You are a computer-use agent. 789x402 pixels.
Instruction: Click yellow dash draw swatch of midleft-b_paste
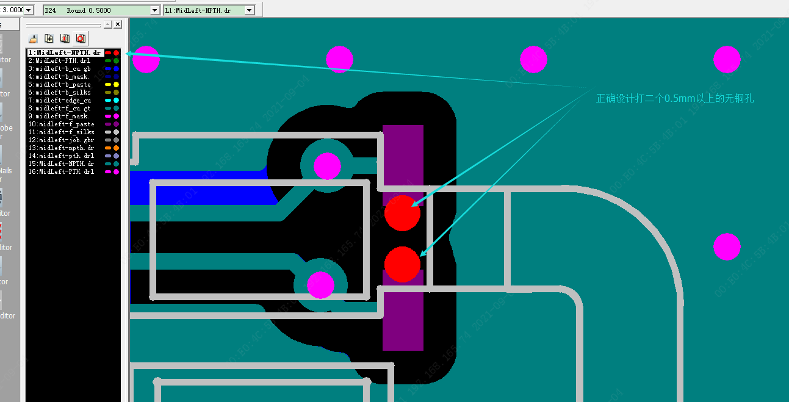tap(108, 85)
